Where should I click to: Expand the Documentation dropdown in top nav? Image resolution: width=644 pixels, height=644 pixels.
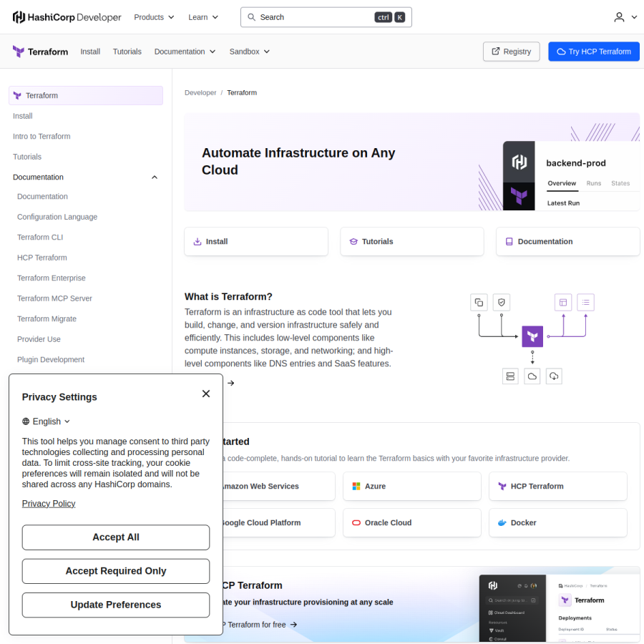pyautogui.click(x=185, y=52)
